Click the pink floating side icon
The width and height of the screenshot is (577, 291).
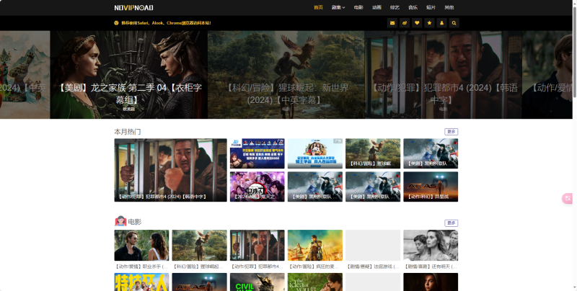point(568,198)
